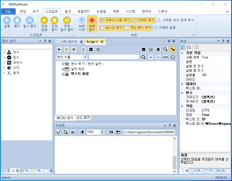The image size is (232, 181).
Task: Toggle 키보드 추가 option
Action: pyautogui.click(x=144, y=20)
